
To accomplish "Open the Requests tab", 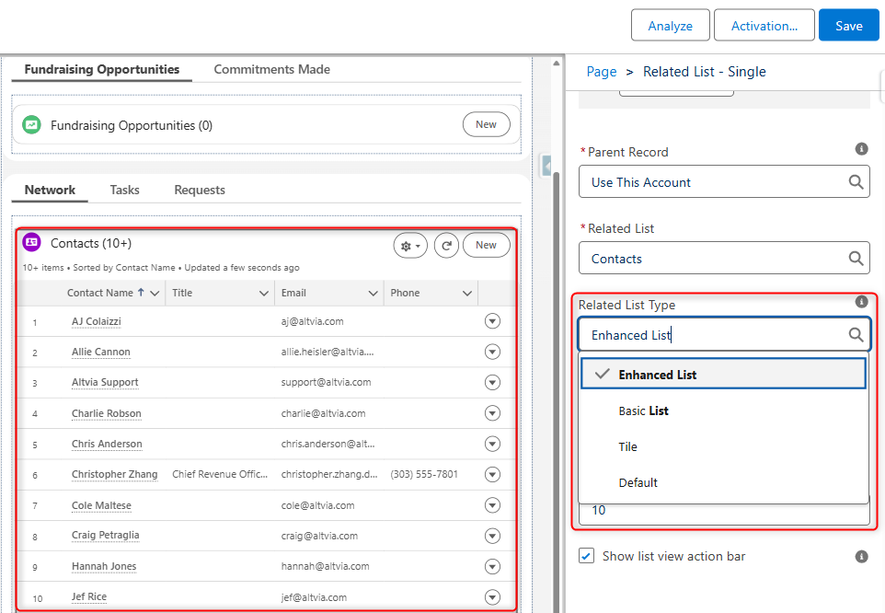I will [x=200, y=191].
